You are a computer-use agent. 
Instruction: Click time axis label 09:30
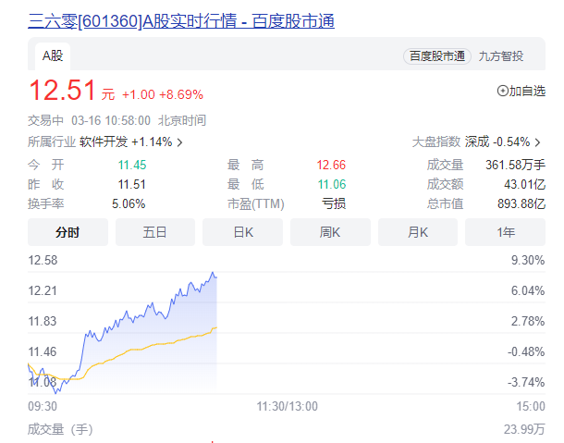pos(43,406)
